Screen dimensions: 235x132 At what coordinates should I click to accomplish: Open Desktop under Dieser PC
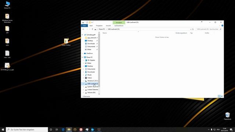[90, 66]
